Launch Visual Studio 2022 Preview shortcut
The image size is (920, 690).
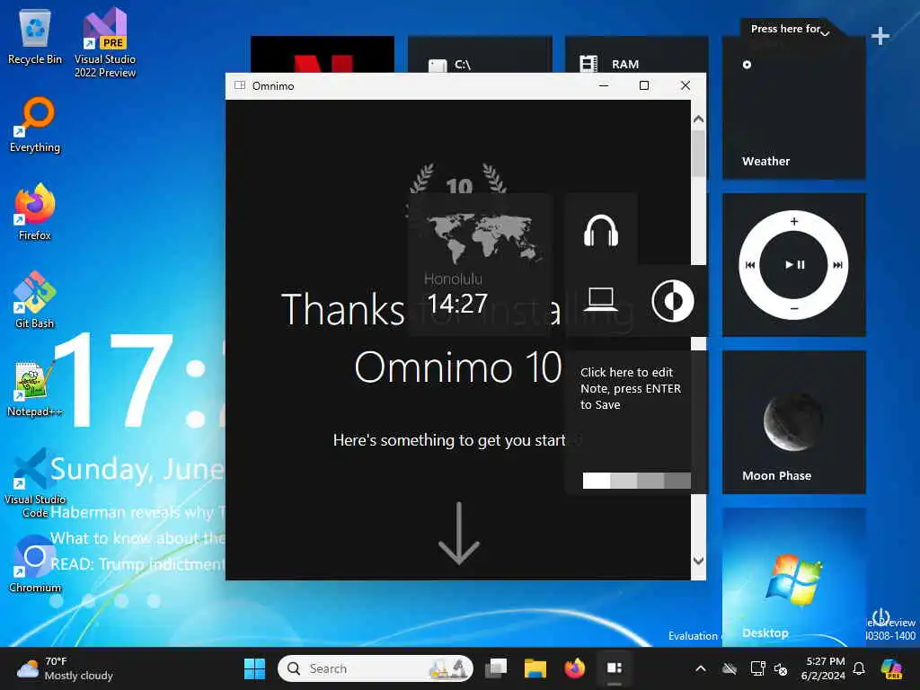(x=105, y=42)
